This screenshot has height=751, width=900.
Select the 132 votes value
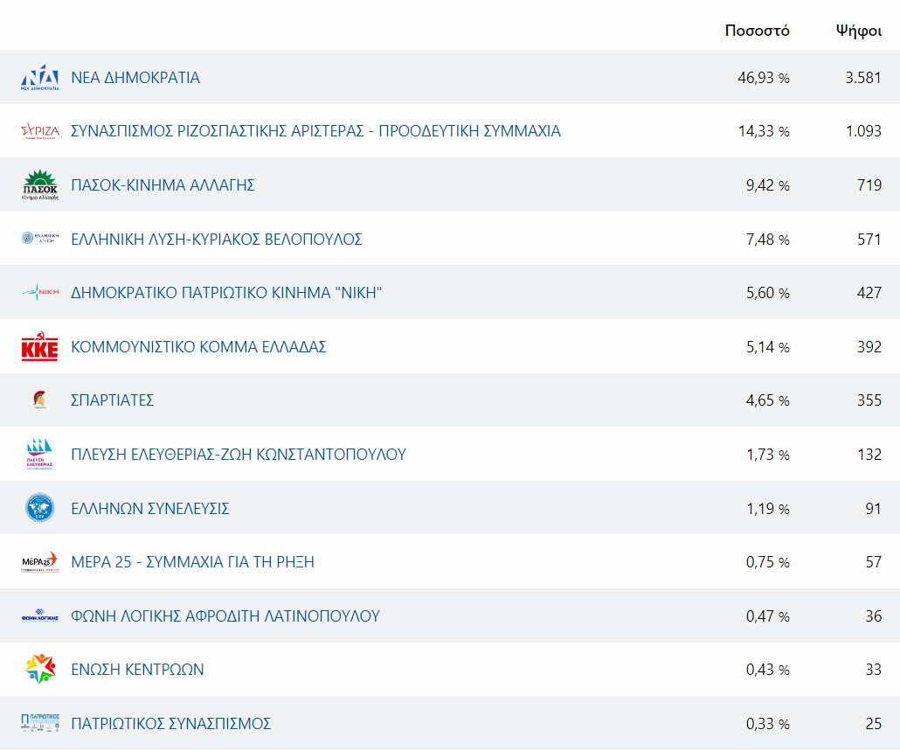[x=869, y=454]
